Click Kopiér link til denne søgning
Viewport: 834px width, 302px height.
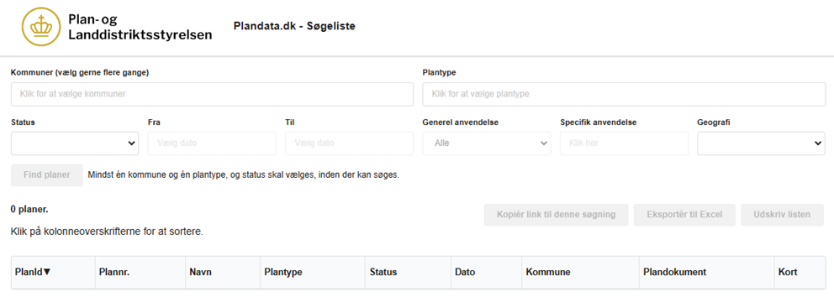pos(556,215)
